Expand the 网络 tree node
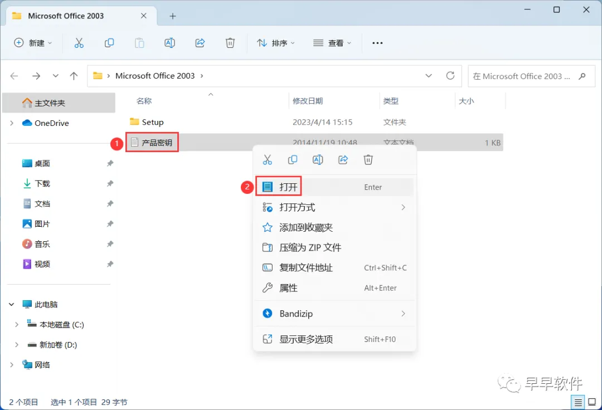 12,365
